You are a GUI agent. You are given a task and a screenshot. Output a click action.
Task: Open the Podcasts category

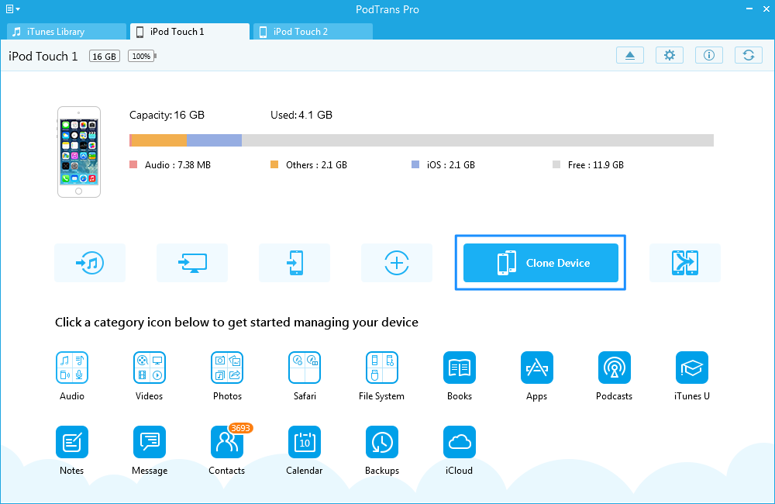click(615, 368)
